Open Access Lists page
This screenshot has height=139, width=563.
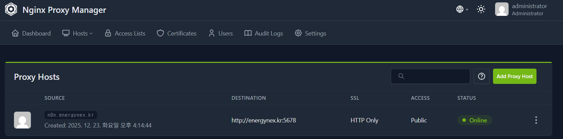pyautogui.click(x=125, y=33)
